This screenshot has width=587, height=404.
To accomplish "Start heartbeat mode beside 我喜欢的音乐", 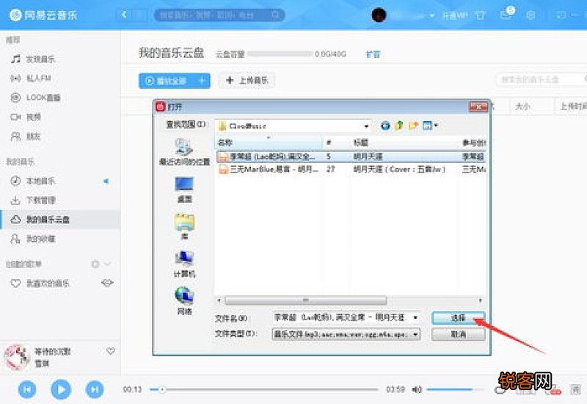I will 107,283.
